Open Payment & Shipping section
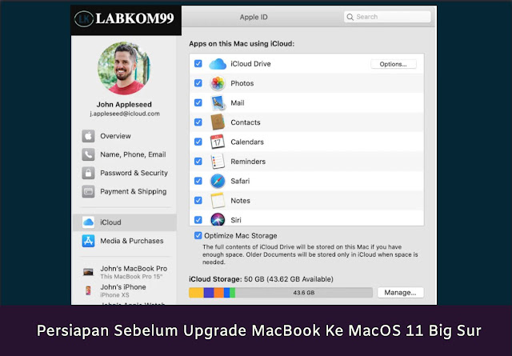 coord(124,191)
